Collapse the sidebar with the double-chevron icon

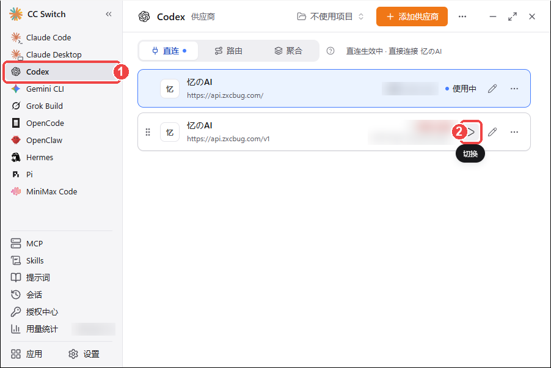pos(109,14)
